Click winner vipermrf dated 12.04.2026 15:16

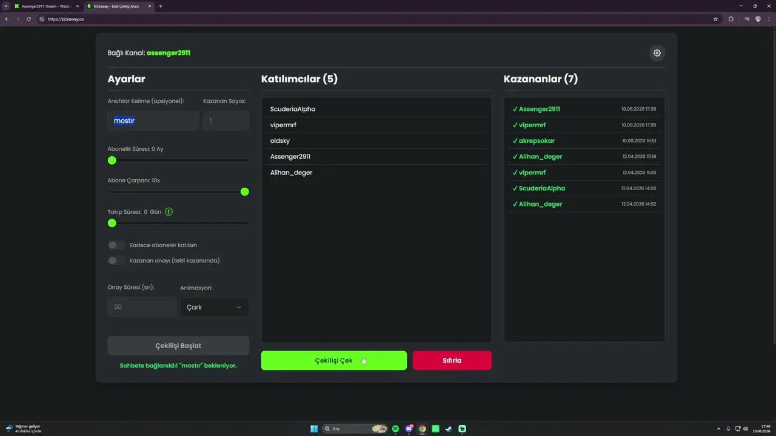click(584, 173)
